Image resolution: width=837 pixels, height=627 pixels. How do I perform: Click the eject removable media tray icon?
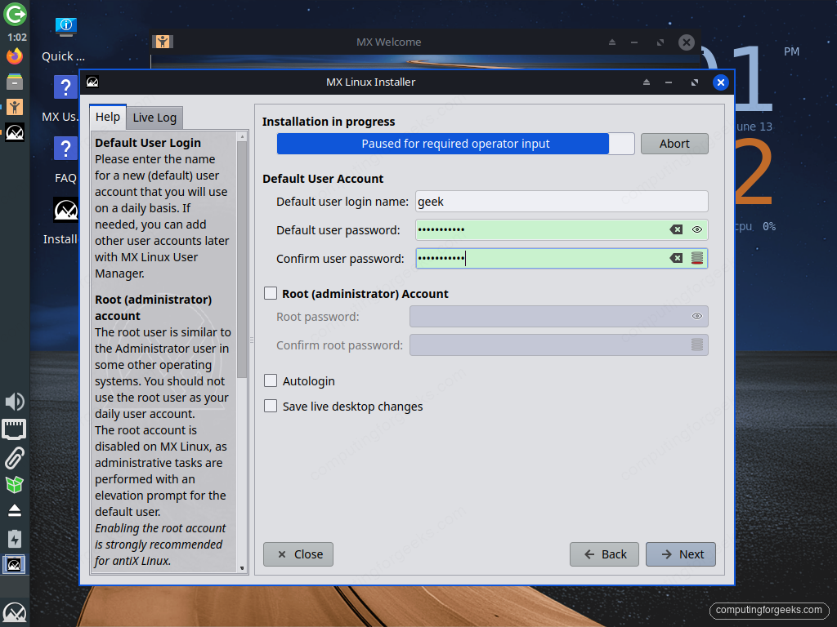pos(15,511)
